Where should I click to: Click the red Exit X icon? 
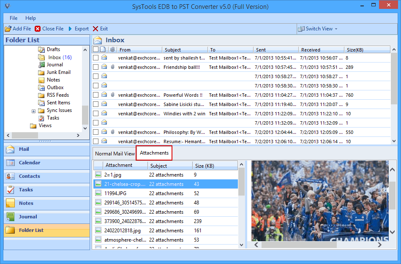95,29
